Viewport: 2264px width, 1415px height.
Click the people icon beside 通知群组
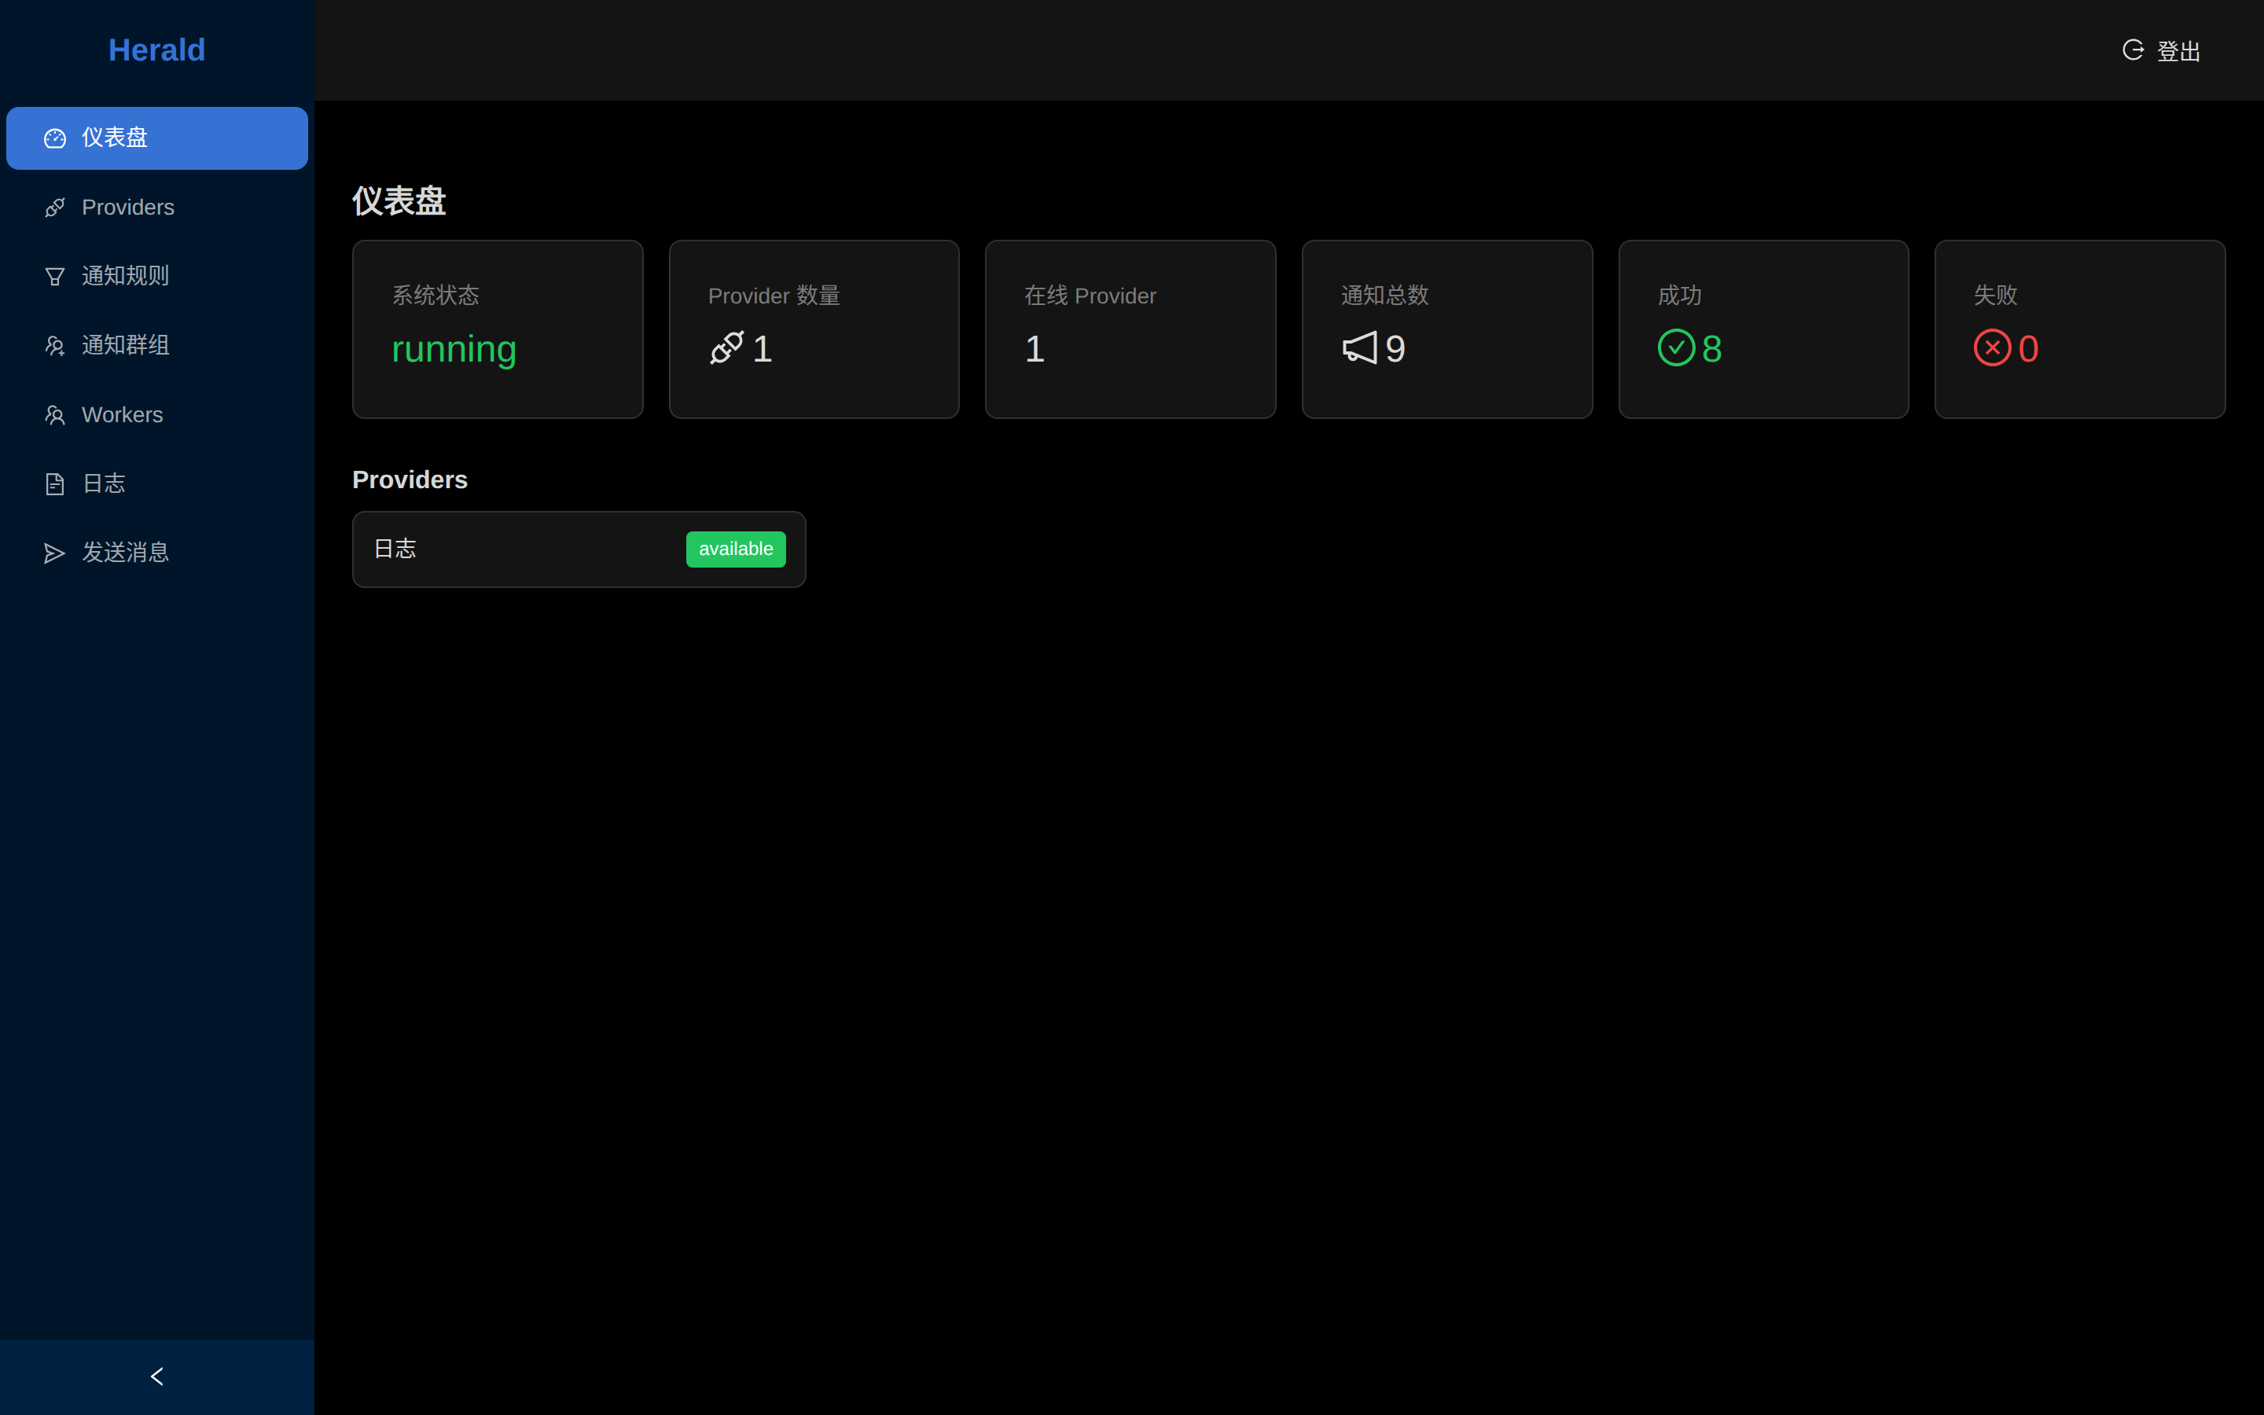(55, 346)
